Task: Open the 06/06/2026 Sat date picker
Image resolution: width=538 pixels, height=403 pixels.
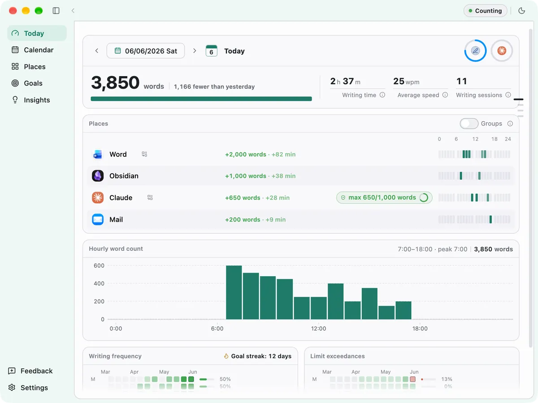Action: click(x=146, y=51)
